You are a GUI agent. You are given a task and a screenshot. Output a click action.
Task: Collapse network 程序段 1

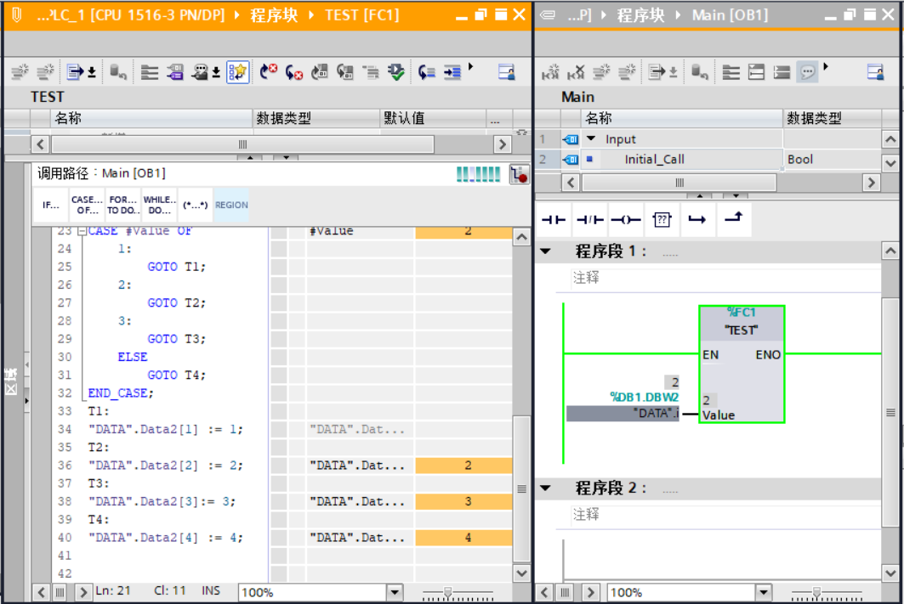[x=545, y=251]
